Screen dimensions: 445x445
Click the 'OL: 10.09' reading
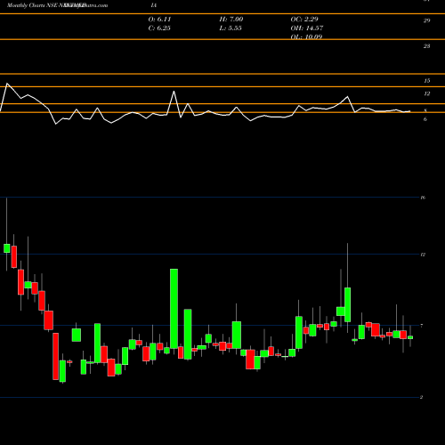[306, 36]
